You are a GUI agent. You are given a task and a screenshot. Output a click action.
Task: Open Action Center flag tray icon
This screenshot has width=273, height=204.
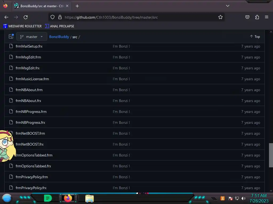coord(231,198)
